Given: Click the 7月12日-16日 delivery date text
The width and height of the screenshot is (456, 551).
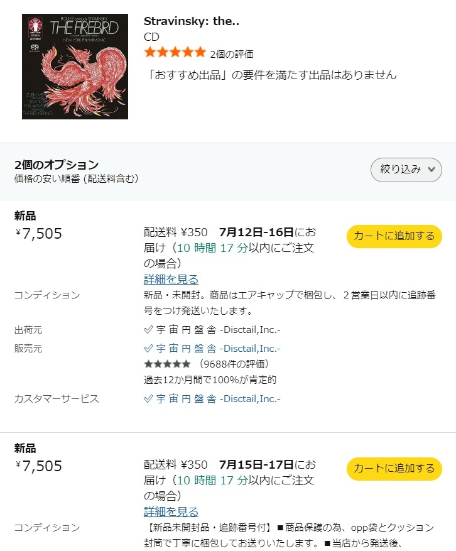Looking at the screenshot, I should pyautogui.click(x=256, y=232).
